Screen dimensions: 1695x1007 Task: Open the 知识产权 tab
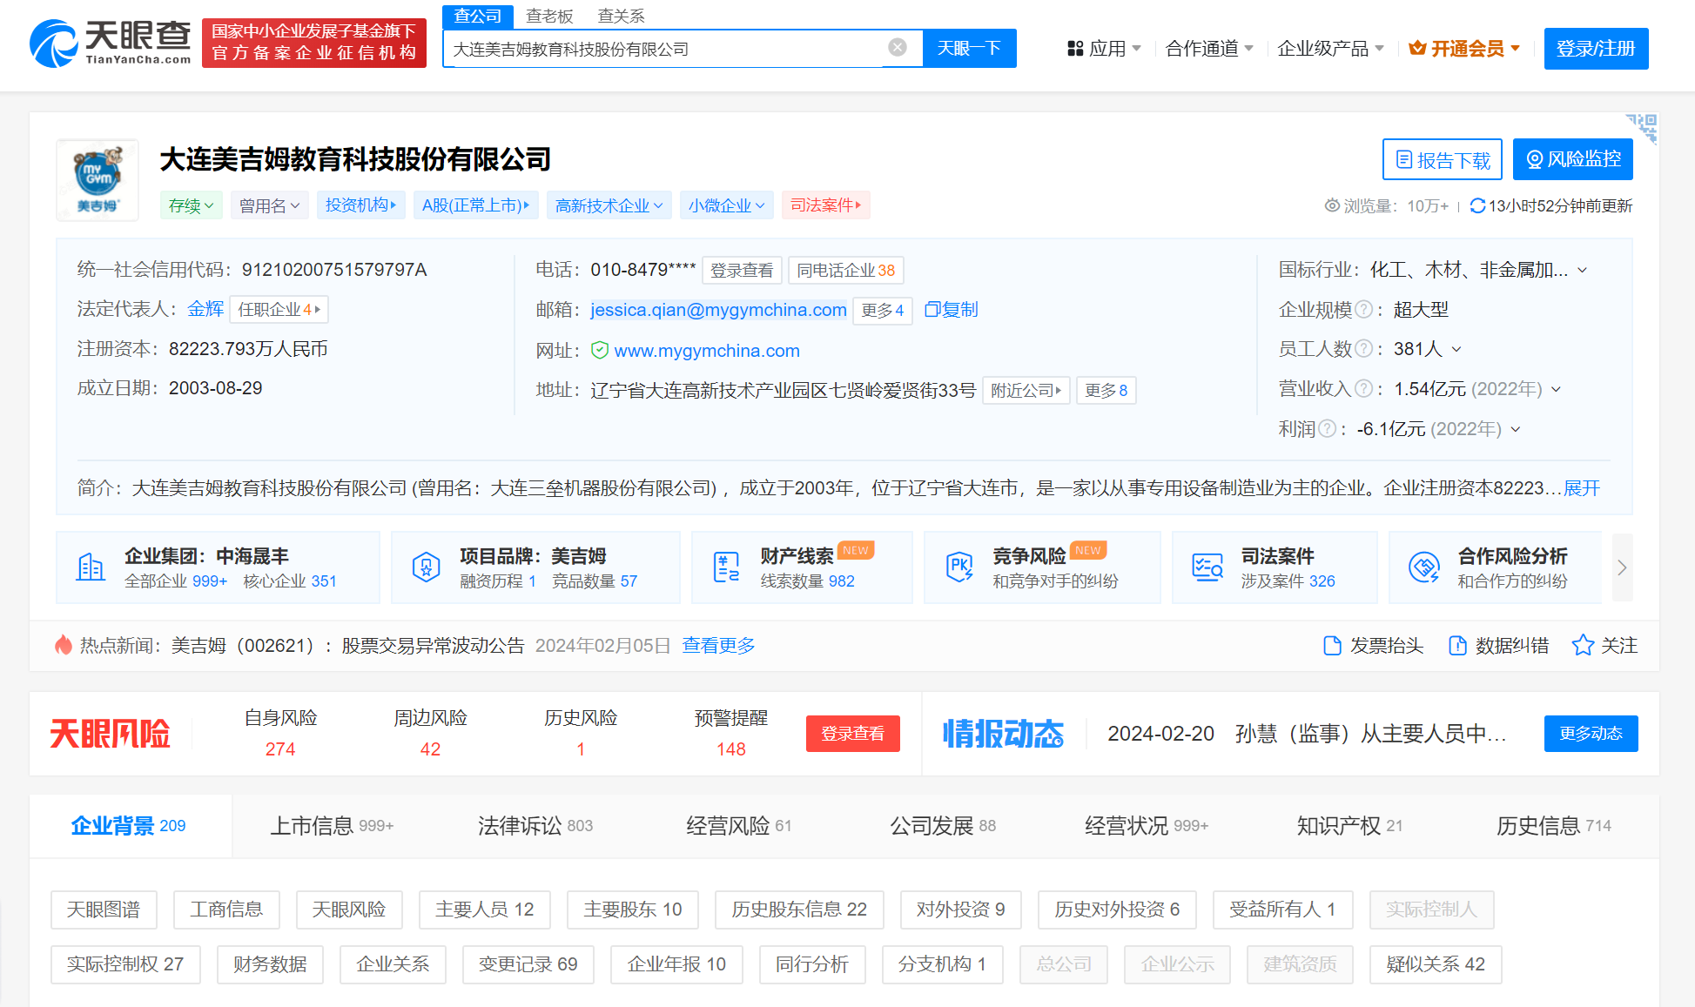point(1349,825)
